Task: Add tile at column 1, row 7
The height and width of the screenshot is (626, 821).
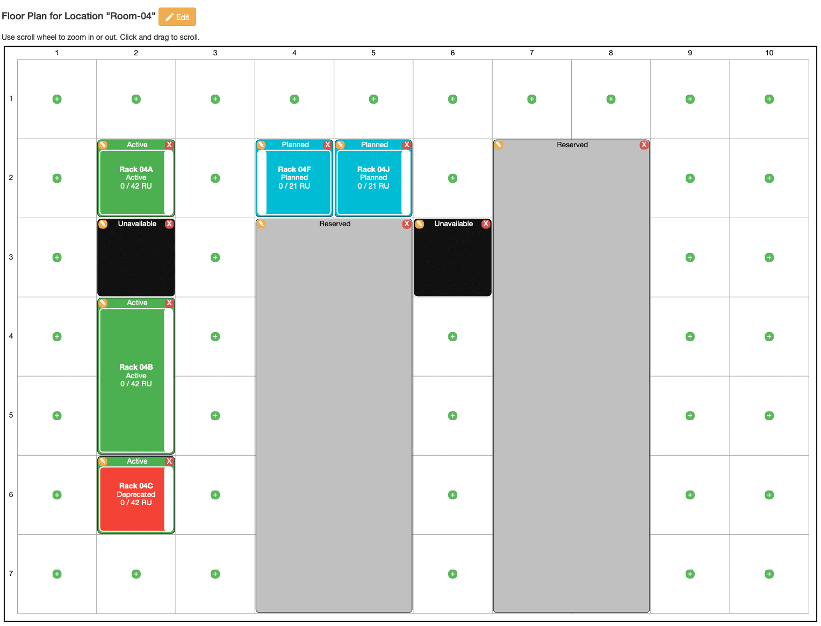Action: (x=57, y=574)
